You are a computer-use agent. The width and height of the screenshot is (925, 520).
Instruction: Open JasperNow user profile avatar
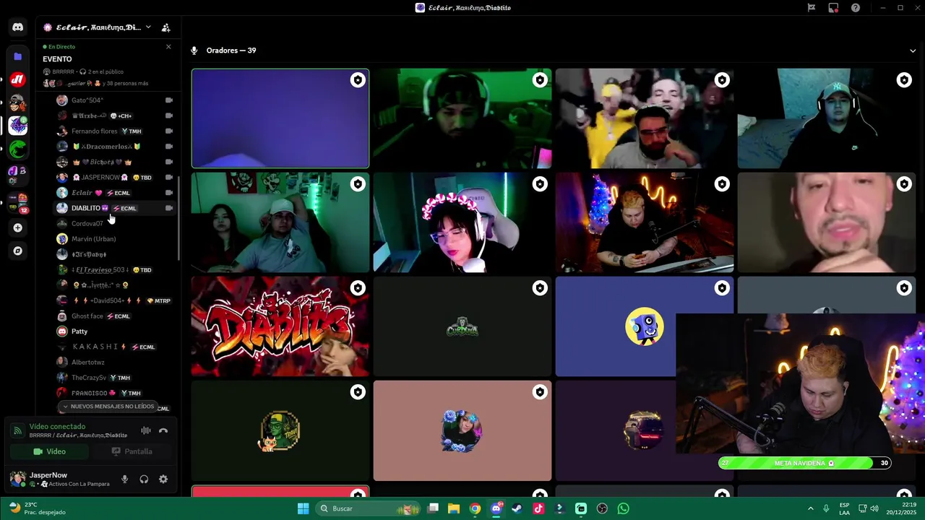point(17,479)
